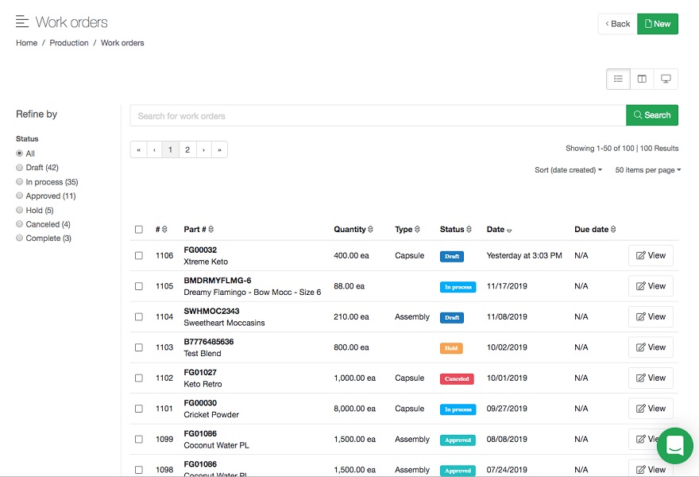
Task: Expand the 50 items per page dropdown
Action: pyautogui.click(x=647, y=170)
